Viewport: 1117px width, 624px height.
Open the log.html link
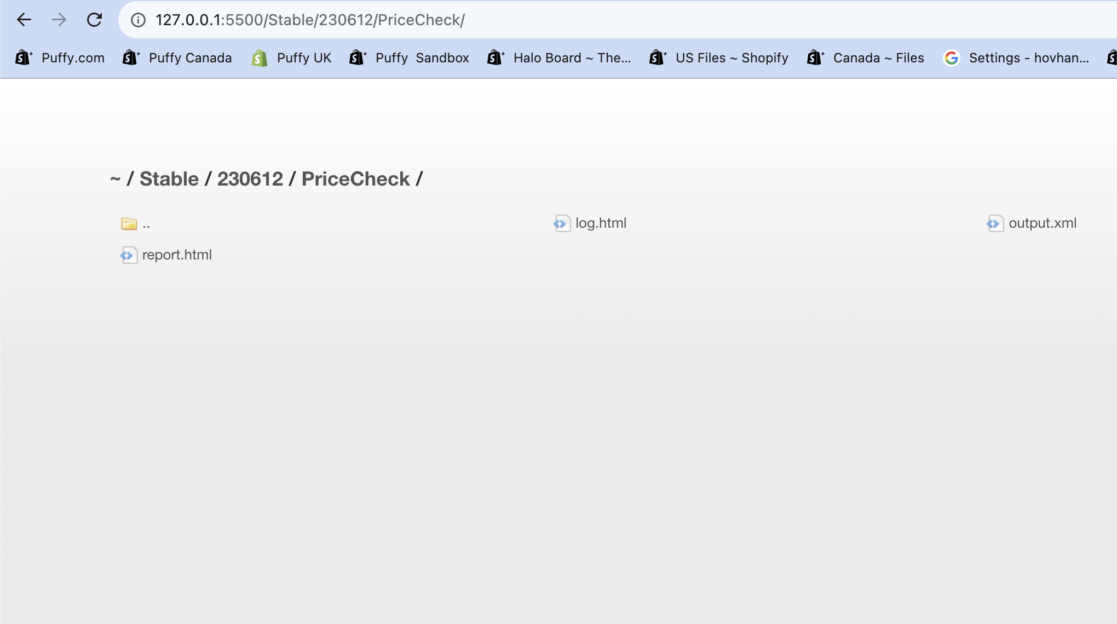click(x=601, y=223)
